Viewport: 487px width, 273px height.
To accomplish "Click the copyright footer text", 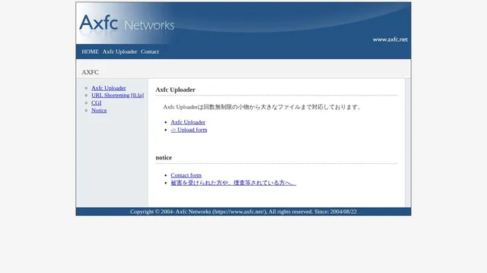I will click(243, 212).
